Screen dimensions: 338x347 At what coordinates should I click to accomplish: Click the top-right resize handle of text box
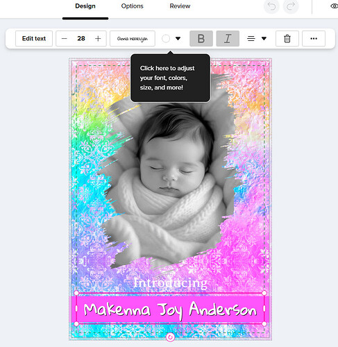(x=264, y=293)
